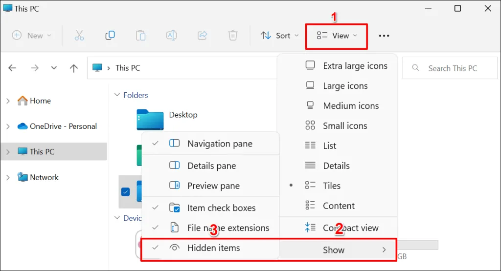The image size is (501, 271).
Task: Click the Share icon in toolbar
Action: point(202,36)
